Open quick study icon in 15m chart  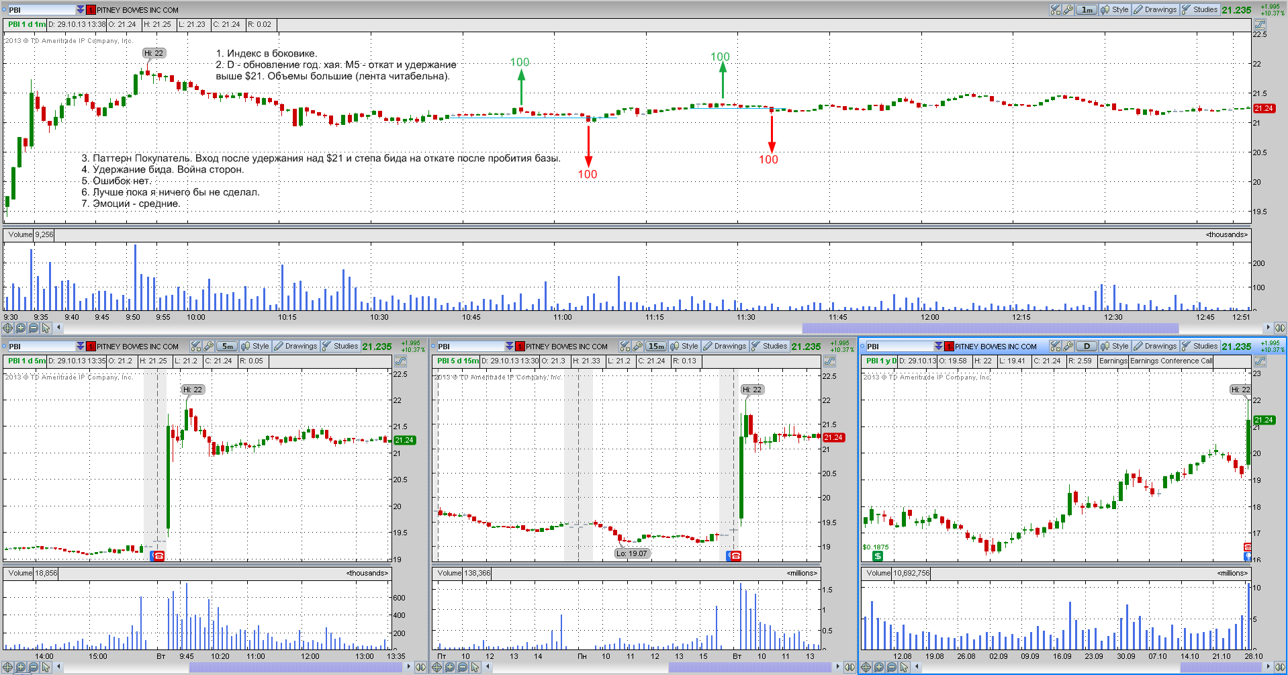point(625,346)
